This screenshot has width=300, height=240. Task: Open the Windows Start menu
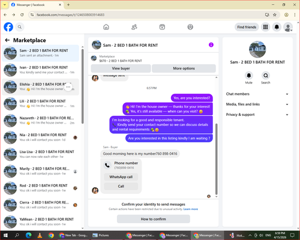(x=5, y=235)
